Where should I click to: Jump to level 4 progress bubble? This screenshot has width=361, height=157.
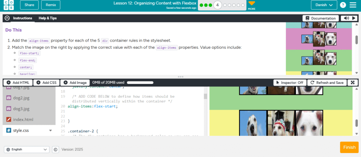(218, 5)
